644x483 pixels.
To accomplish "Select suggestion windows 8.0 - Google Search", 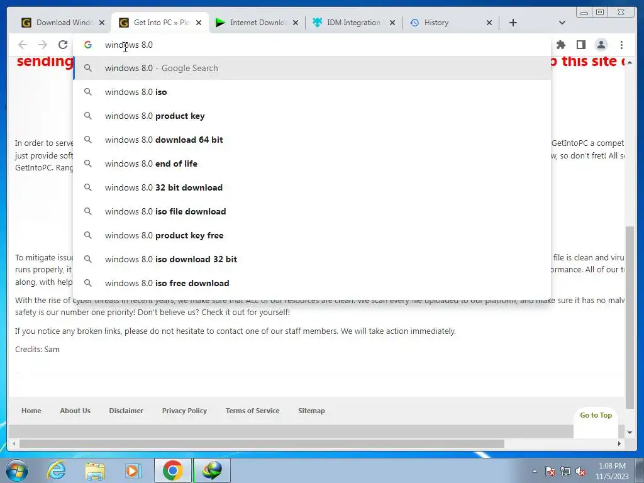I will click(312, 68).
